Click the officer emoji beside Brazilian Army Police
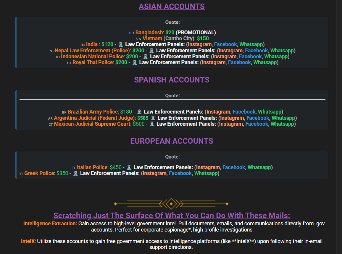This screenshot has width=342, height=254. click(x=139, y=112)
